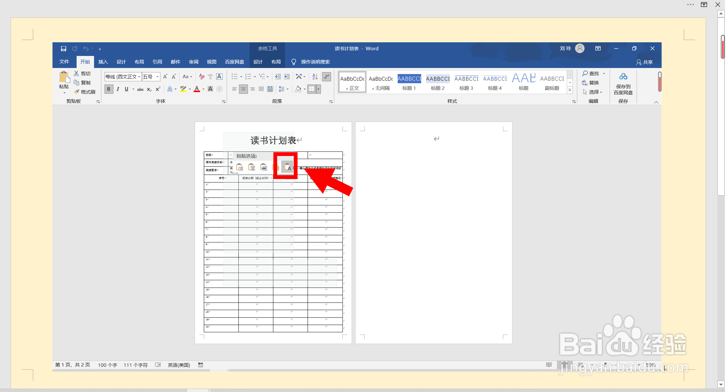Open numbered list dropdown arrow
The width and height of the screenshot is (728, 392).
[255, 77]
